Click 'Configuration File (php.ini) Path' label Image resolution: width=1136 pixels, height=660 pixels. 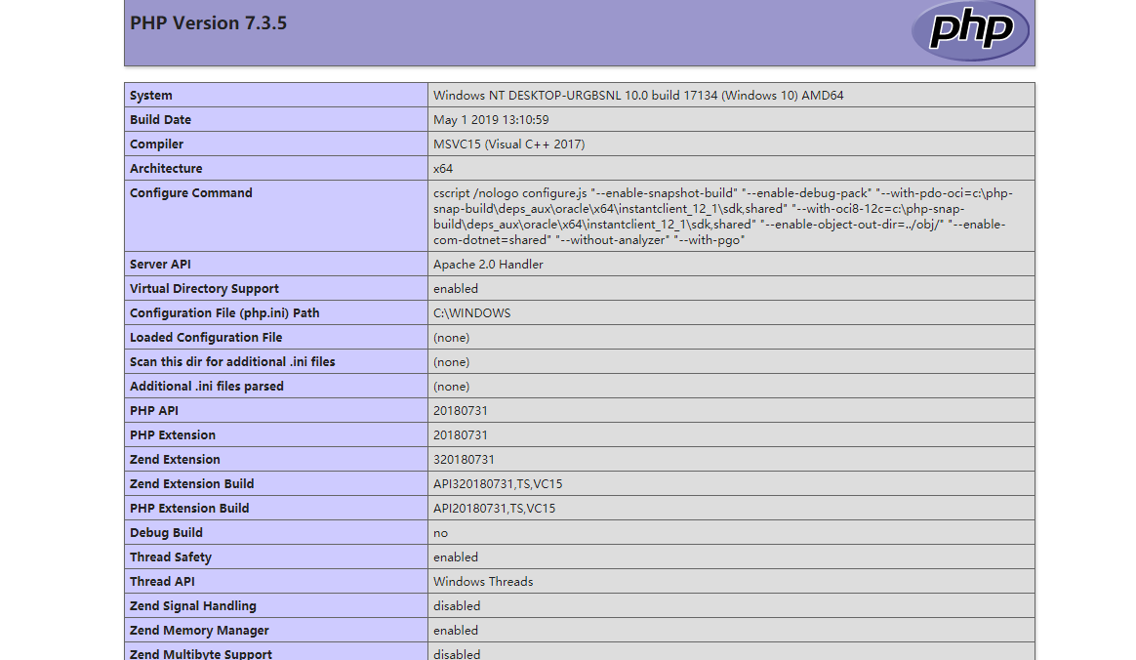point(224,313)
